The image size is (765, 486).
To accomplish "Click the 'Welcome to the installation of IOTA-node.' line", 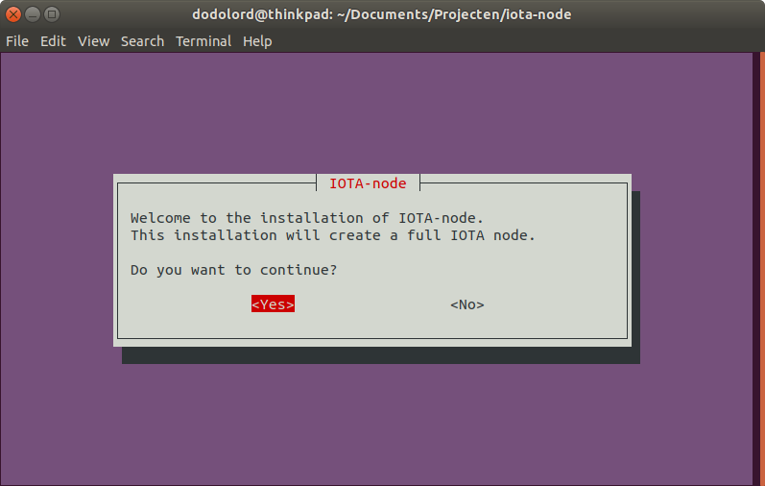I will [x=307, y=218].
